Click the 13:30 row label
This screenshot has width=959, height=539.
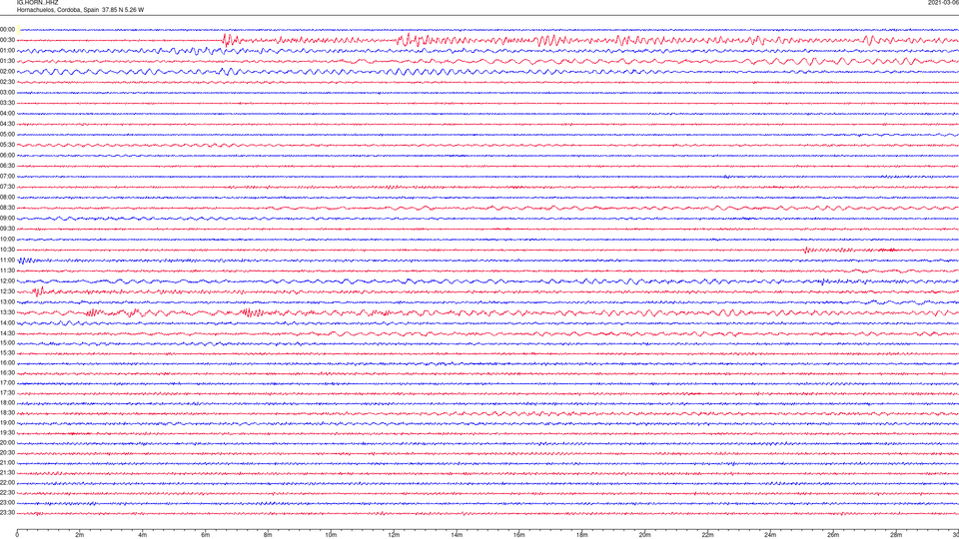point(7,311)
